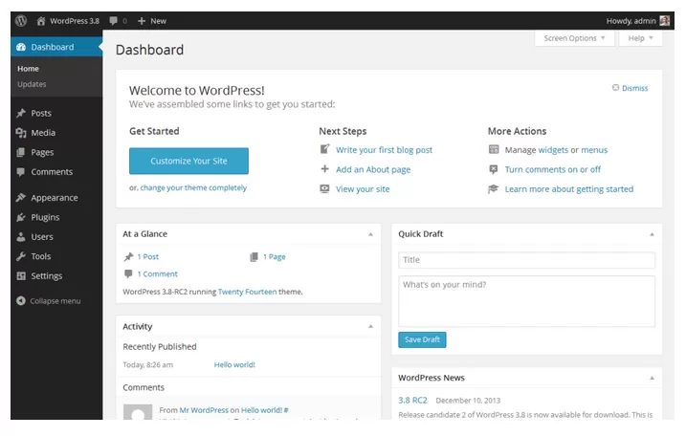This screenshot has width=686, height=436.
Task: Click the Comments bubble icon in sidebar
Action: pyautogui.click(x=20, y=172)
